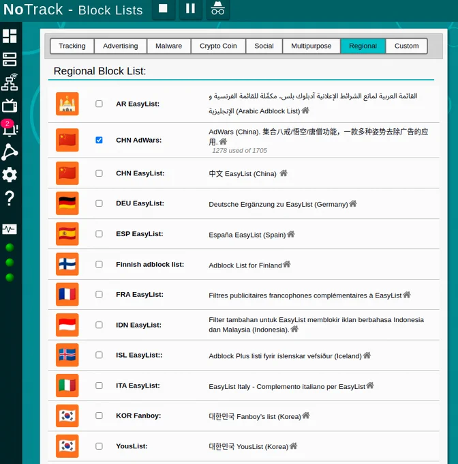Open alerts icon with badge 2
The width and height of the screenshot is (458, 464).
coord(10,128)
